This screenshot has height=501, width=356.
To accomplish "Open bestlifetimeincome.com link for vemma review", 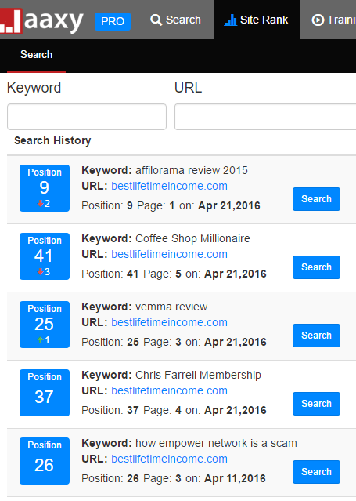I will 169,322.
